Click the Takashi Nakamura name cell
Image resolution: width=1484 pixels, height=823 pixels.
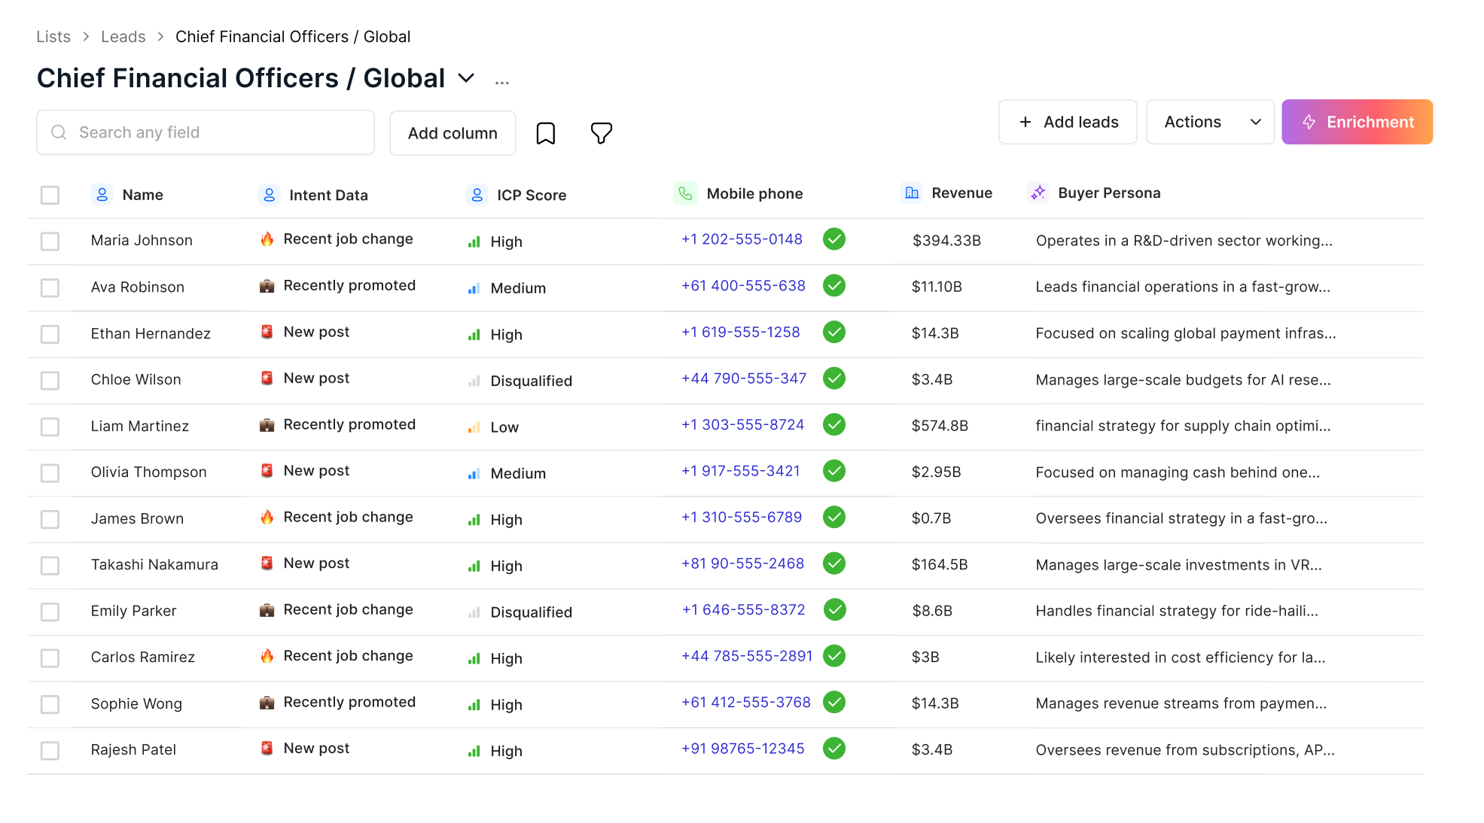pyautogui.click(x=154, y=565)
